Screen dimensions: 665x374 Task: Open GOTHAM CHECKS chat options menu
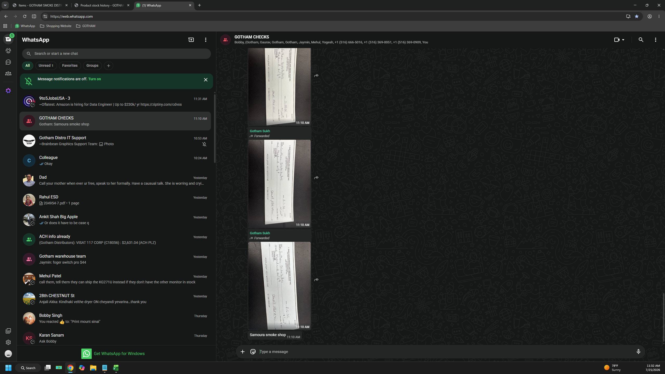(x=656, y=40)
